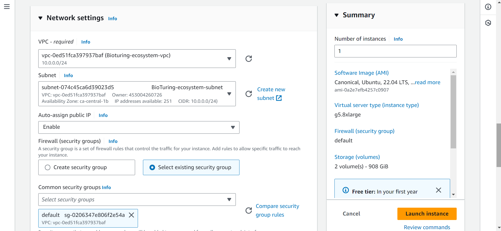
Task: Dismiss the Free tier notice
Action: pos(438,190)
